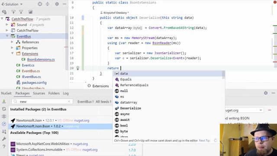The image size is (277, 156).
Task: Choose 'dataArray' completion suggestion
Action: 168,102
